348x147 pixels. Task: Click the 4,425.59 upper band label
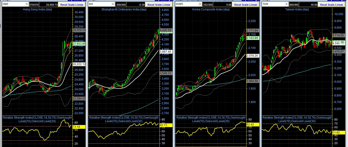coord(165,30)
